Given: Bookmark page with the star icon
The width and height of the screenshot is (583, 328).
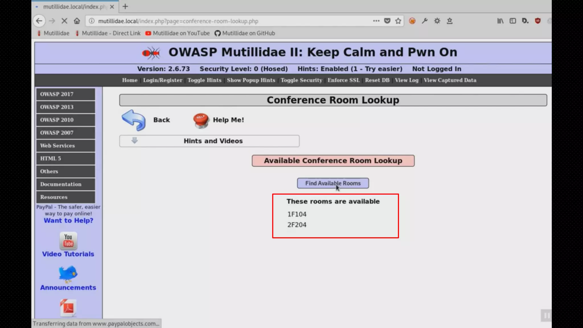Looking at the screenshot, I should [398, 21].
